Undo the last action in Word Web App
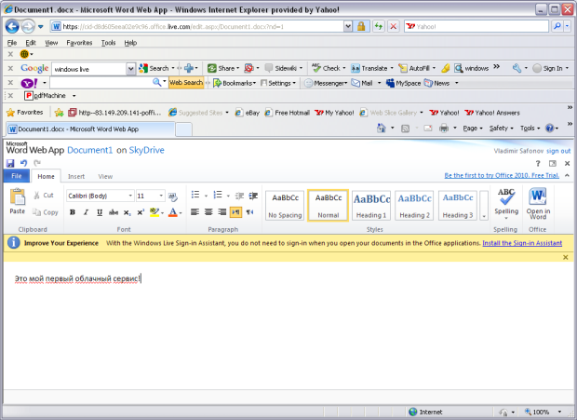The height and width of the screenshot is (420, 577). [23, 163]
